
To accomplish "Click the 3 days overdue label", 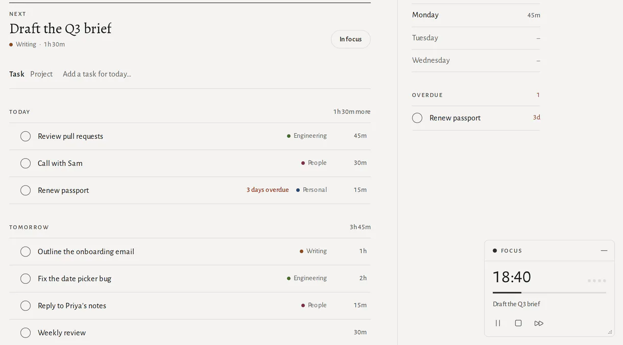I will click(268, 190).
